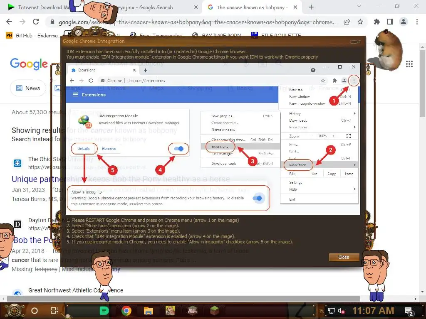Open 'Unique partnership keeps Bob the Pony' result
The height and width of the screenshot is (319, 426).
[121, 179]
